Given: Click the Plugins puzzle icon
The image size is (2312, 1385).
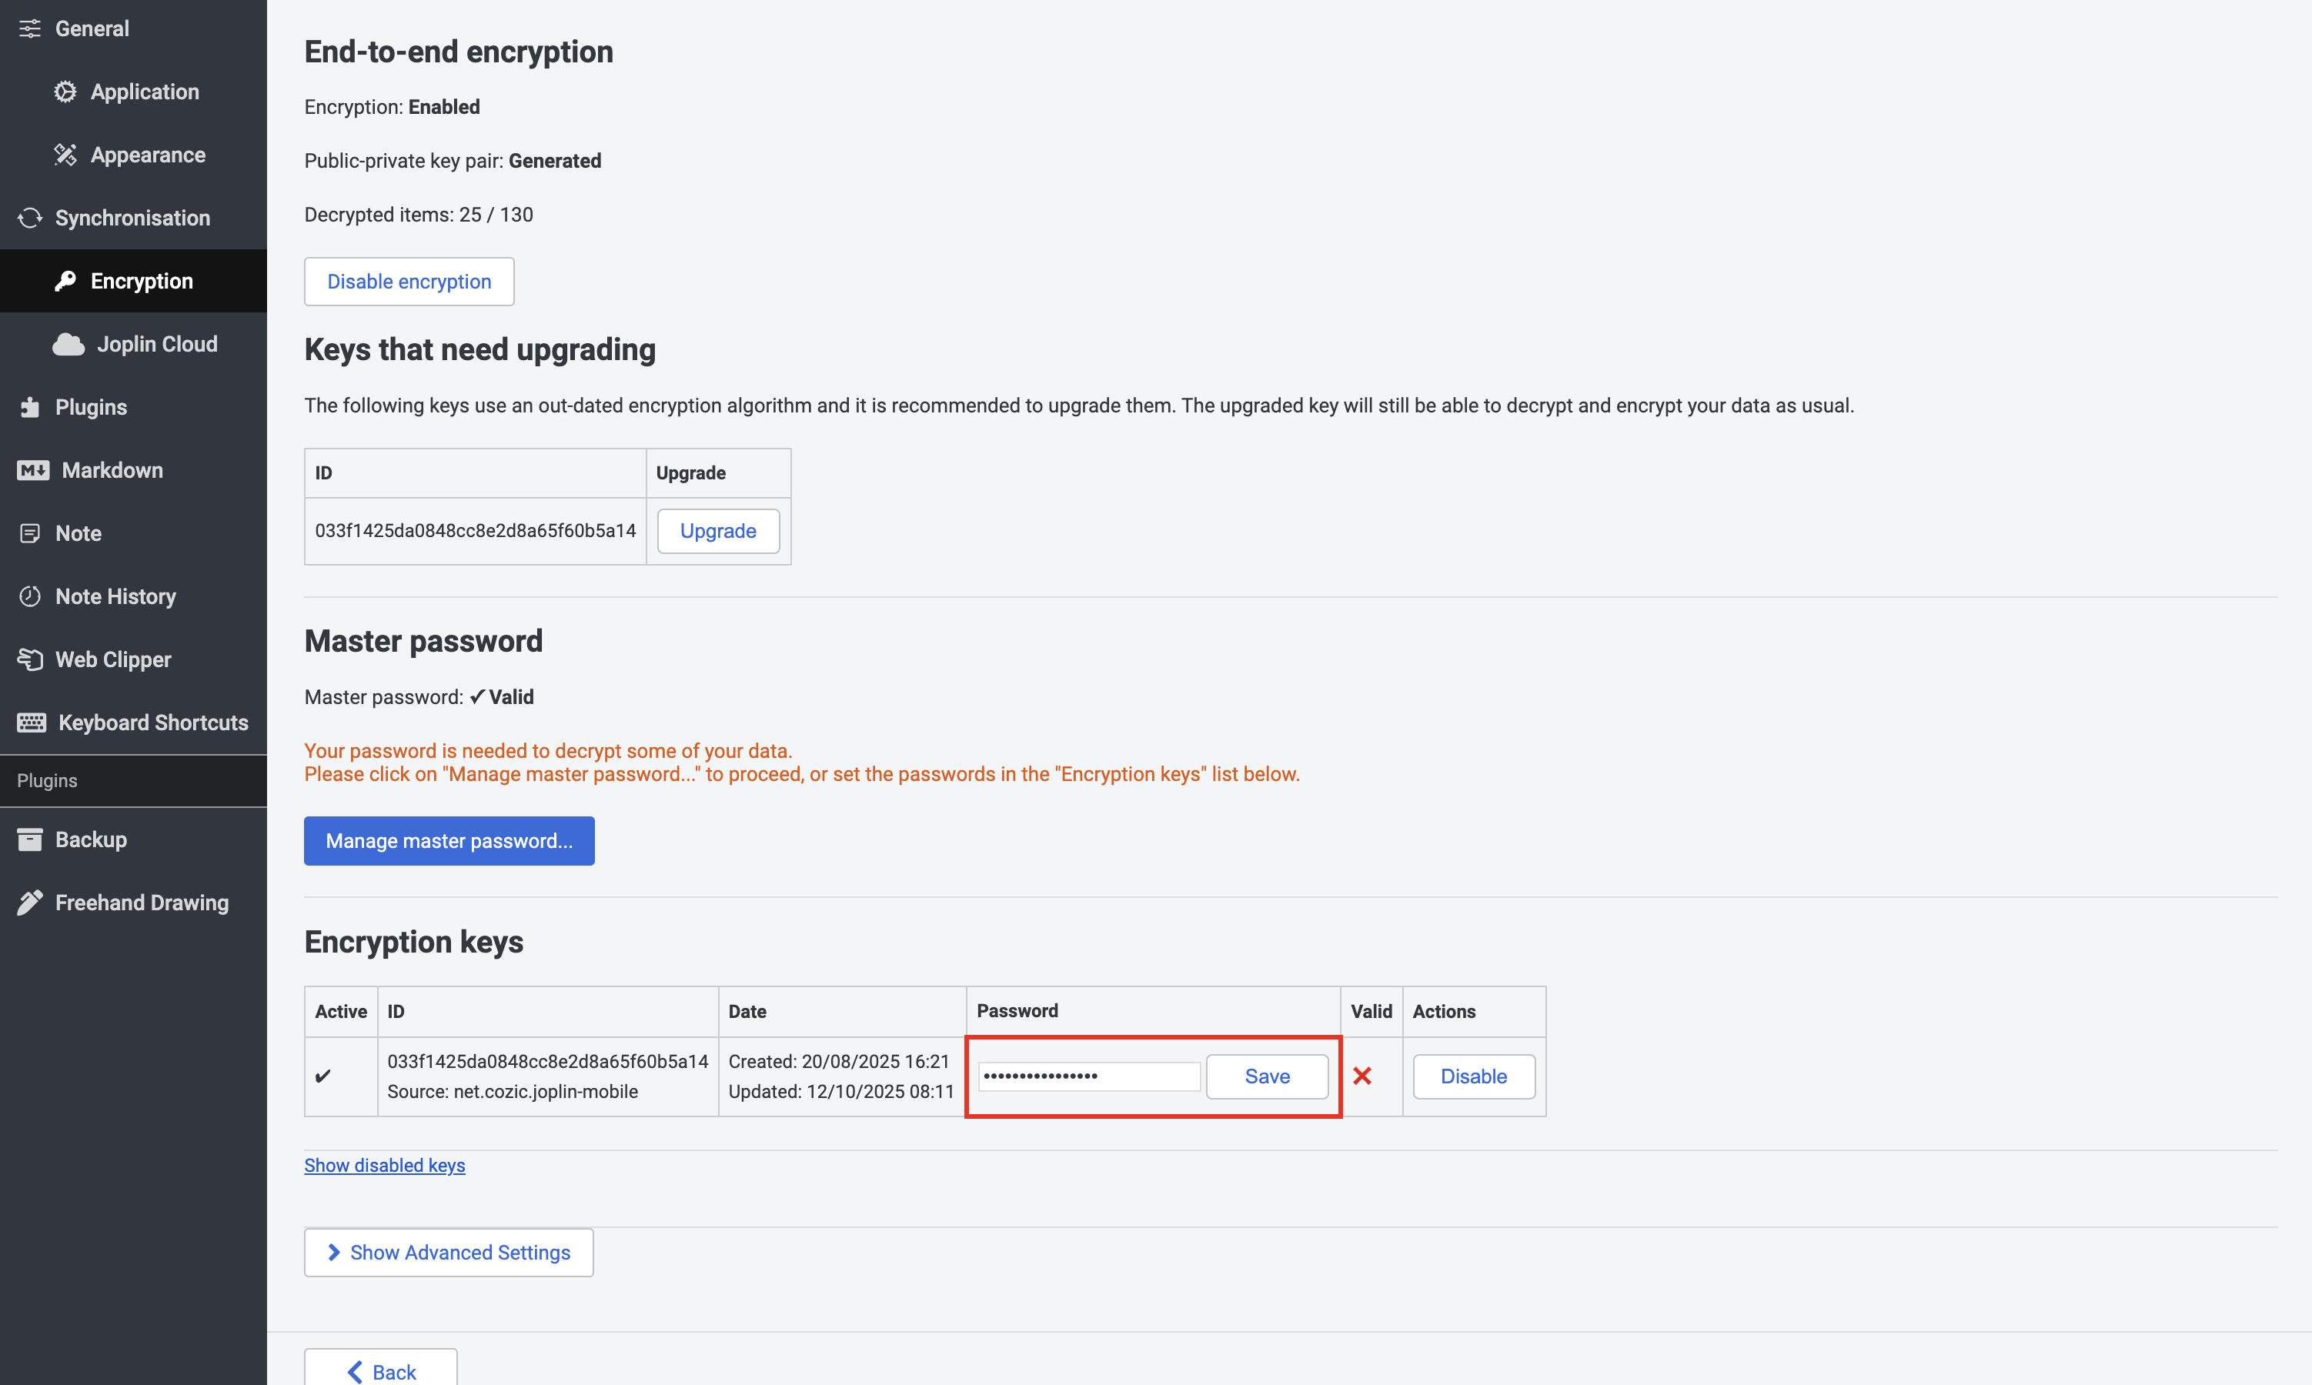Looking at the screenshot, I should click(30, 407).
